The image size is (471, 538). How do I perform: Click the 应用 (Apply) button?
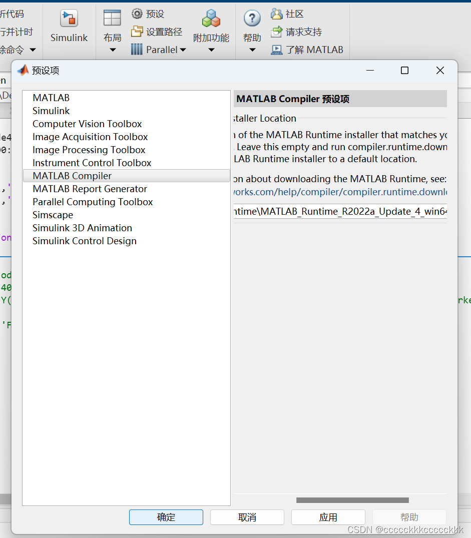click(x=328, y=517)
